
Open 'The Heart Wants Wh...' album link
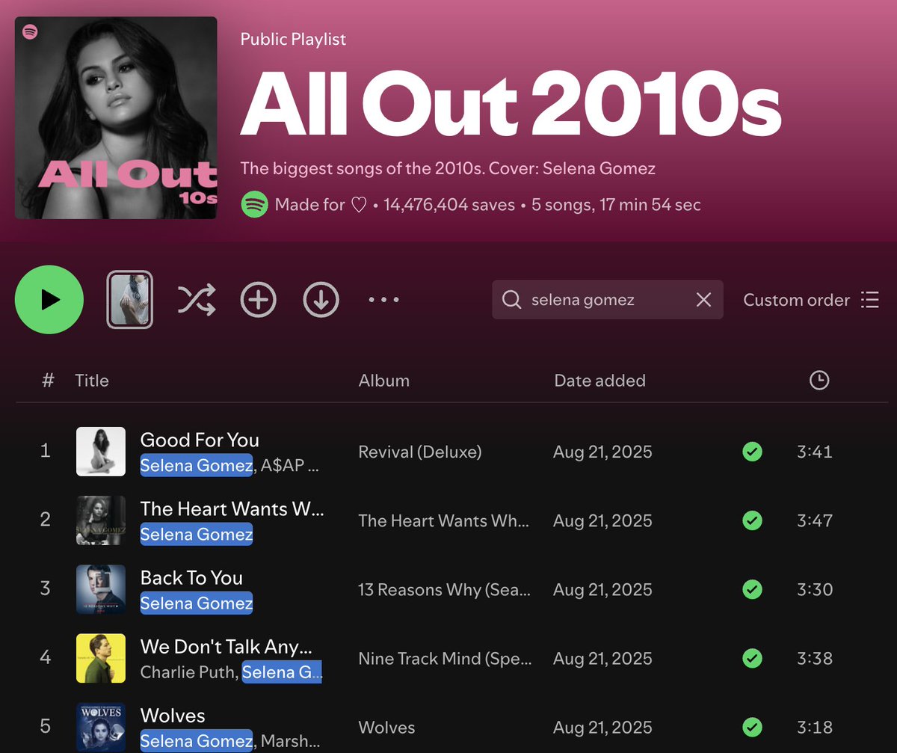(x=444, y=520)
